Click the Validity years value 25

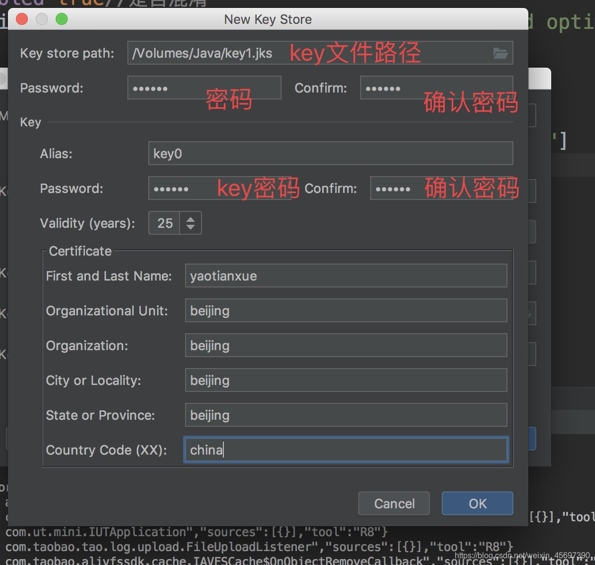click(165, 223)
